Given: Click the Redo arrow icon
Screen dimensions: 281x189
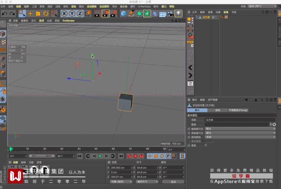Looking at the screenshot, I should [12, 14].
